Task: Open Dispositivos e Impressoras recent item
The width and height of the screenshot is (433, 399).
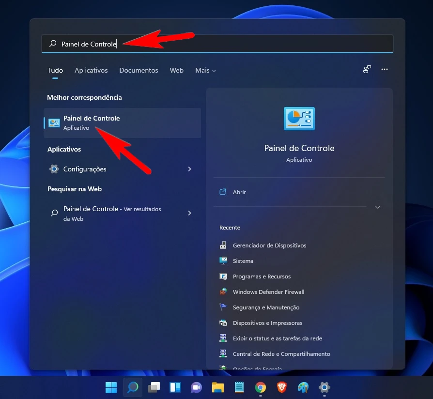Action: click(x=267, y=323)
